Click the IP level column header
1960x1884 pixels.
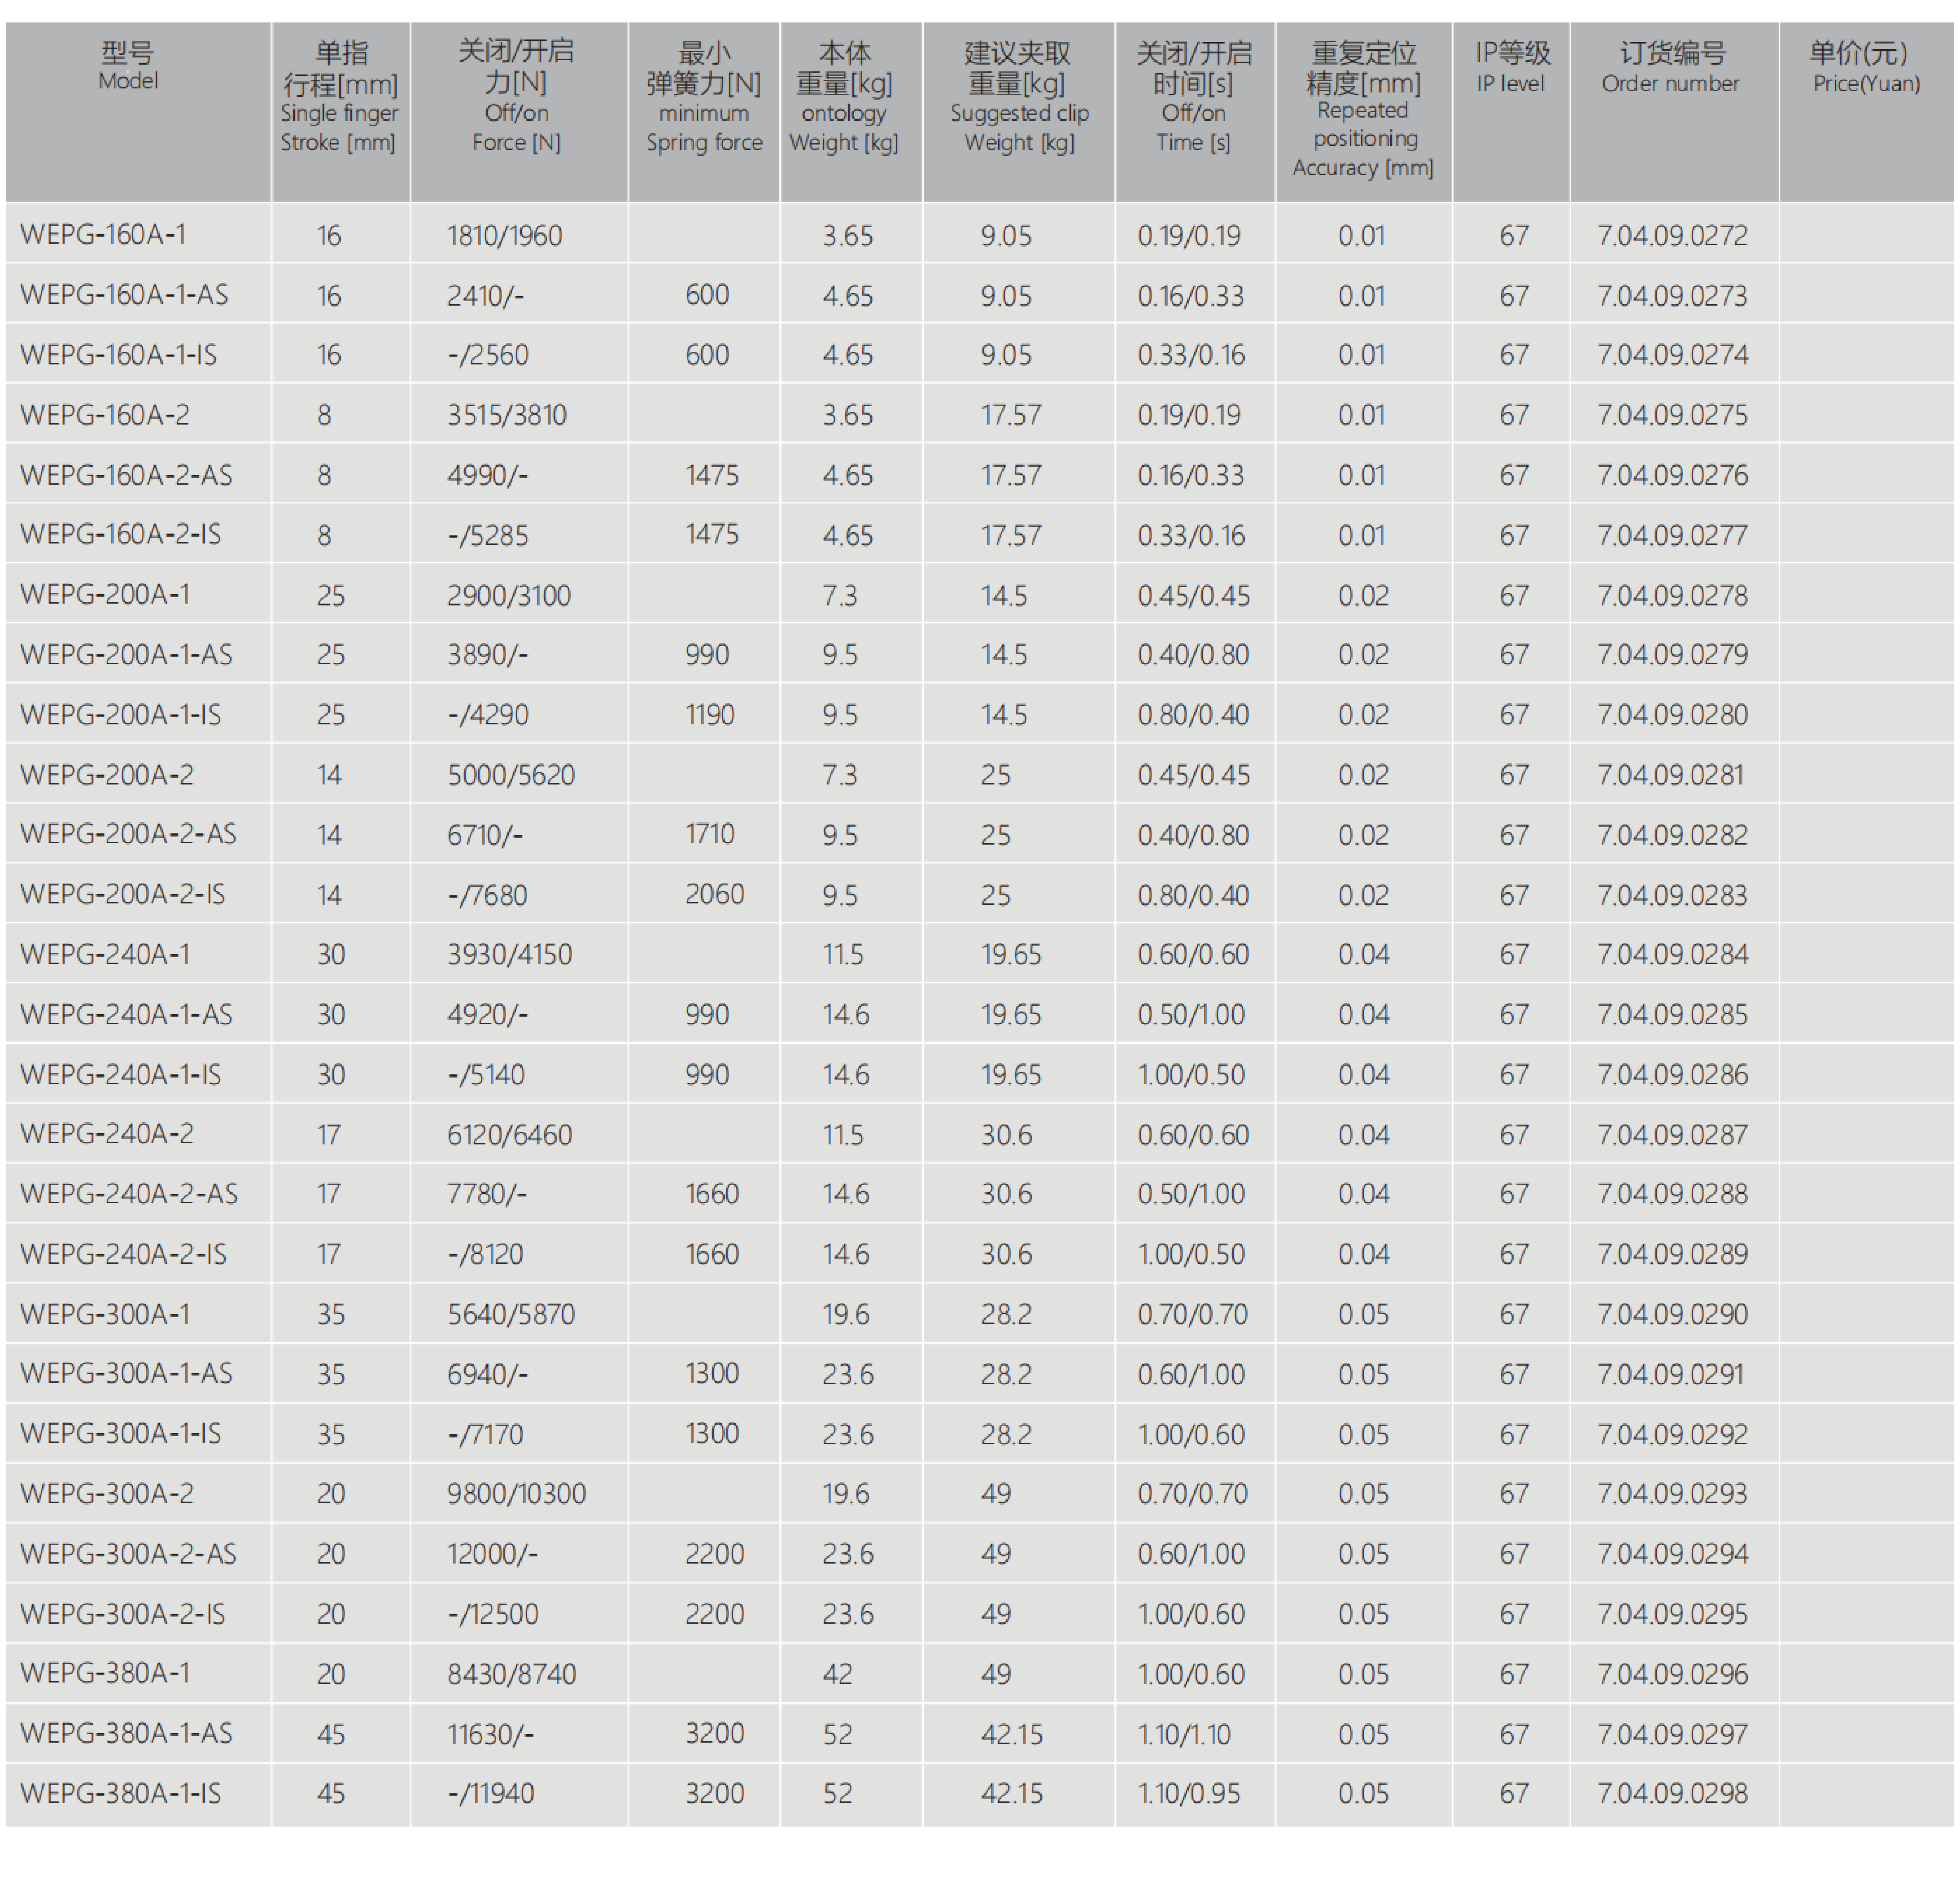[x=1510, y=68]
